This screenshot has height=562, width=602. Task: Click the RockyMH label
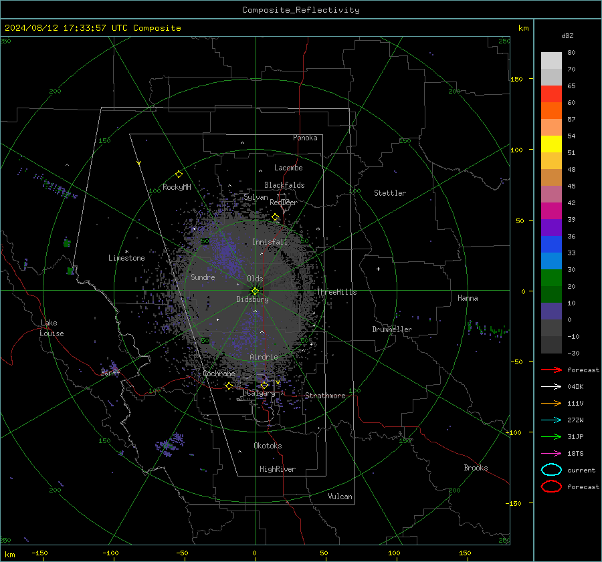[177, 187]
